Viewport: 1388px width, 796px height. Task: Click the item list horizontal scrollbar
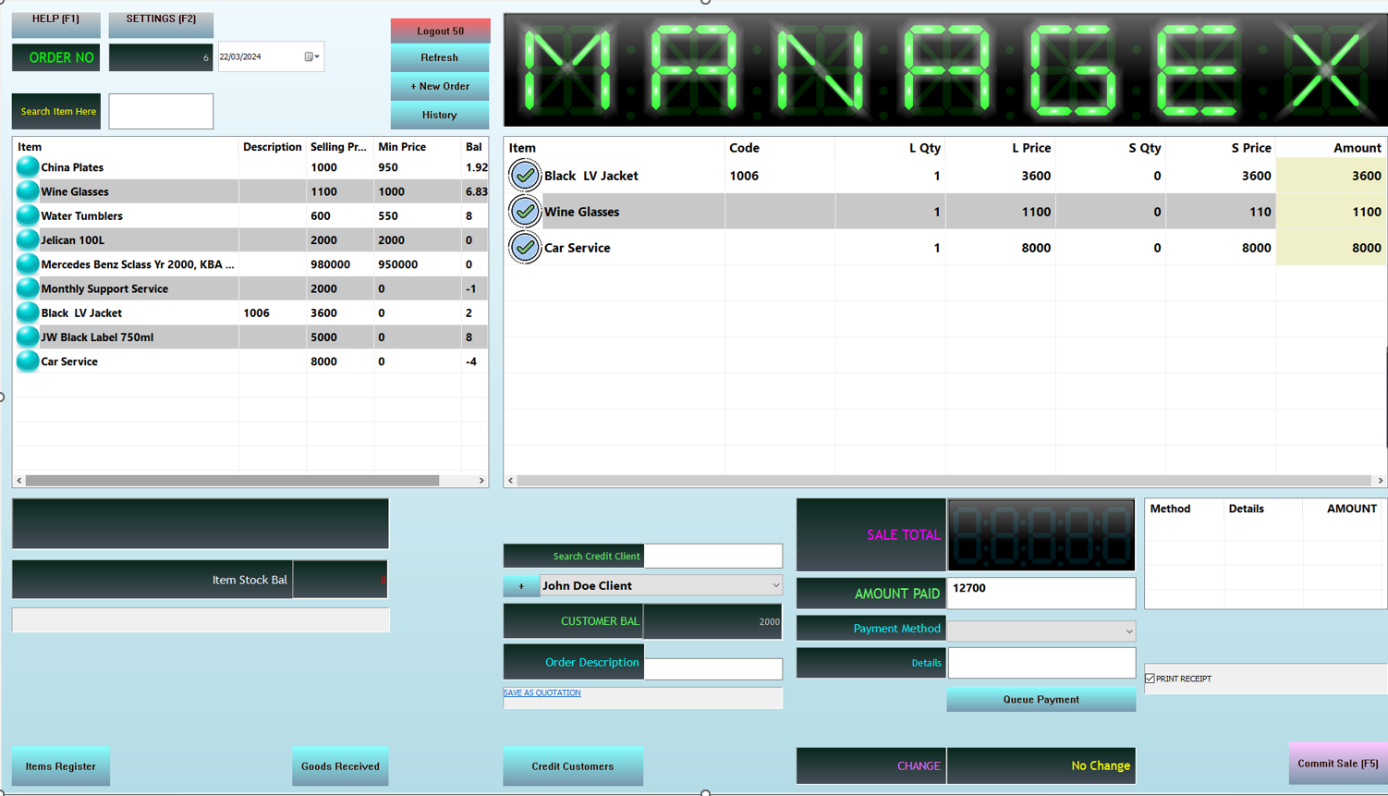(231, 481)
